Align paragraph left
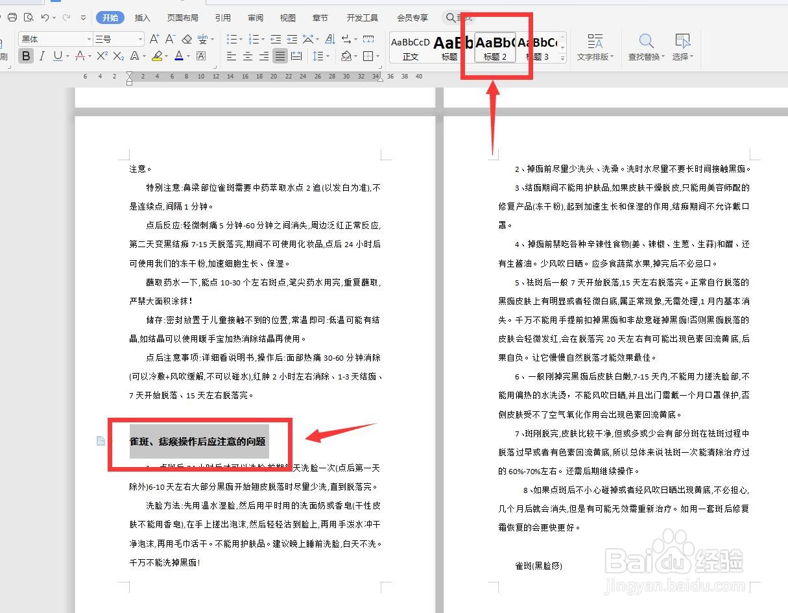The width and height of the screenshot is (788, 613). pos(232,56)
